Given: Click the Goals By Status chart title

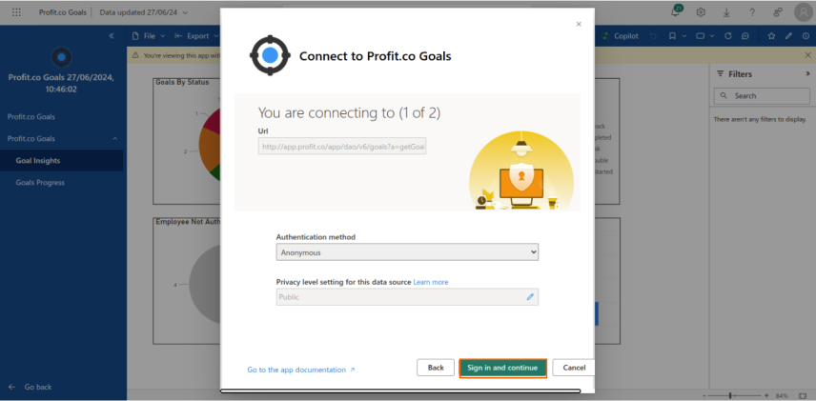Looking at the screenshot, I should coord(182,82).
